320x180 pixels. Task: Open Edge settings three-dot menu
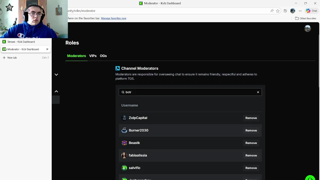pyautogui.click(x=300, y=11)
